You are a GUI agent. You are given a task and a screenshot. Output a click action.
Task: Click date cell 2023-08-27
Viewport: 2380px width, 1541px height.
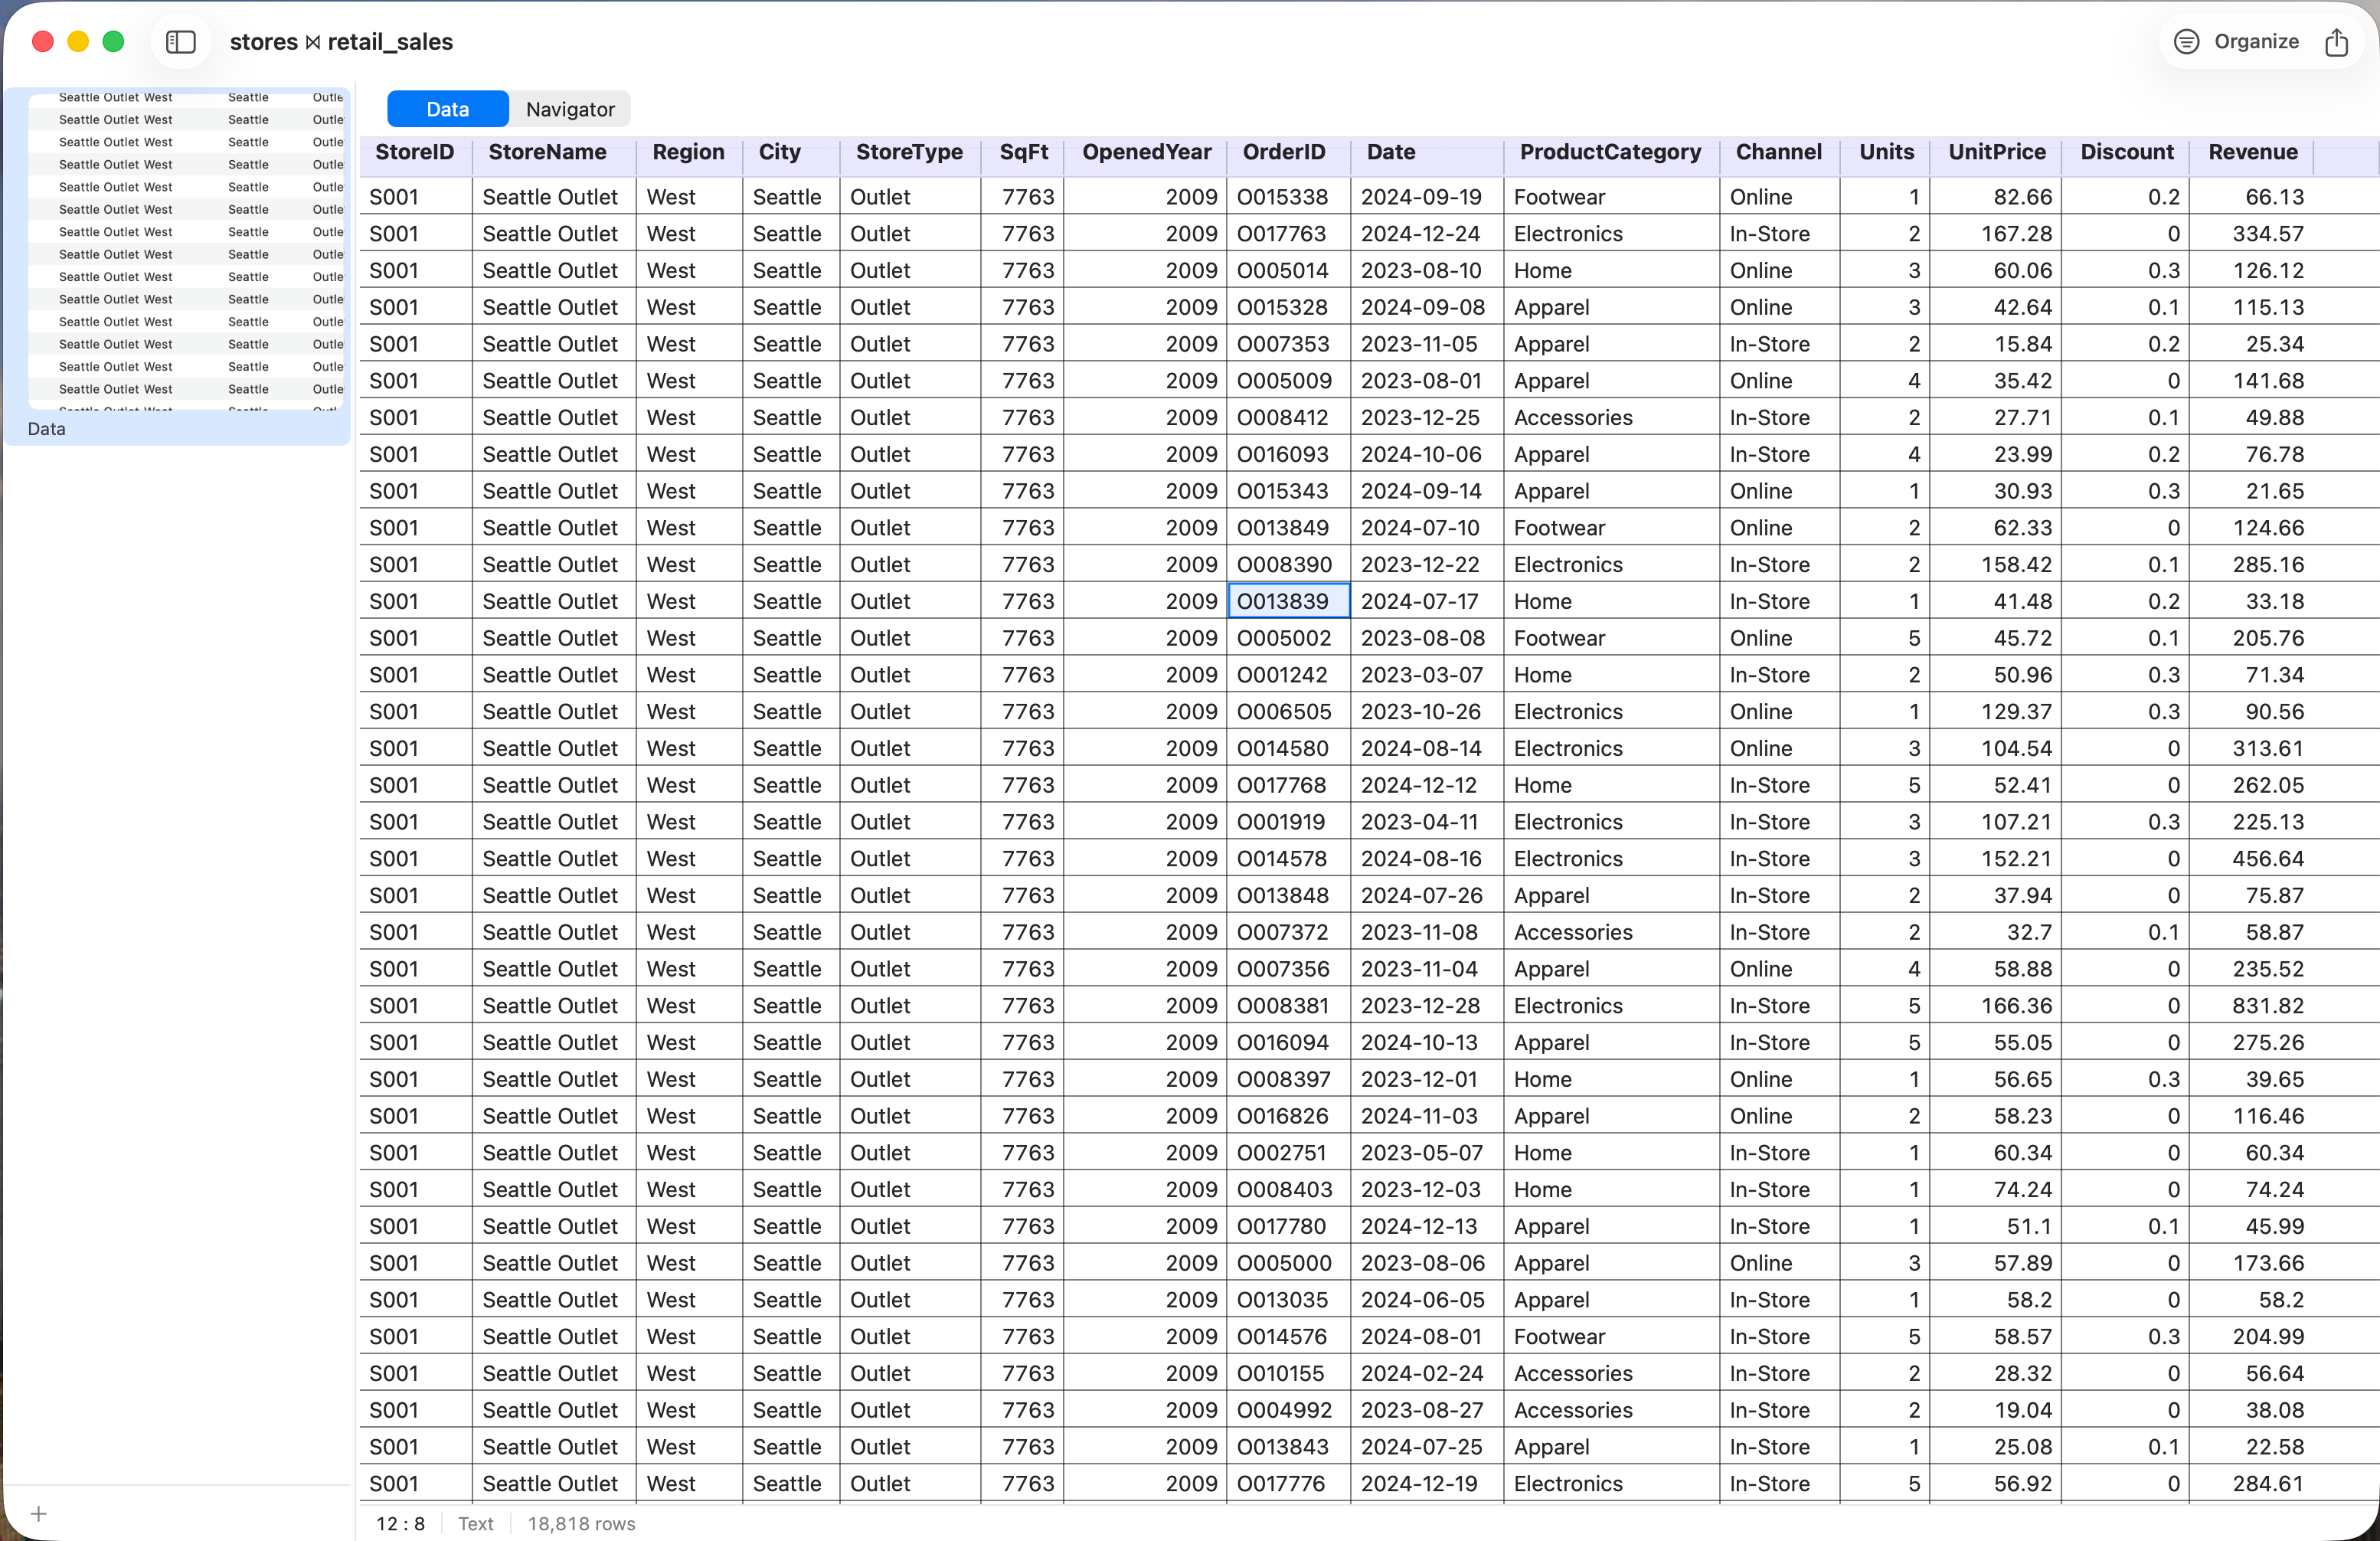coord(1427,1410)
